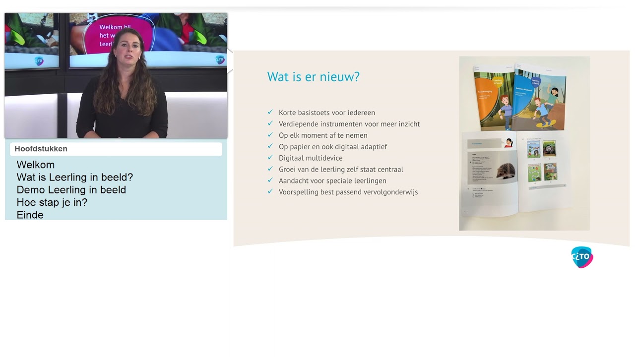Click checkmark beside 'Voorspelling best passend vervolgonderwijs'
The width and height of the screenshot is (635, 357).
[x=270, y=191]
